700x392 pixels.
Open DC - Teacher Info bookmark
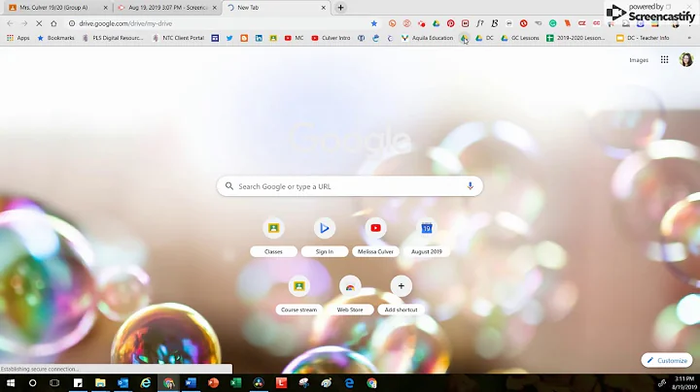643,38
